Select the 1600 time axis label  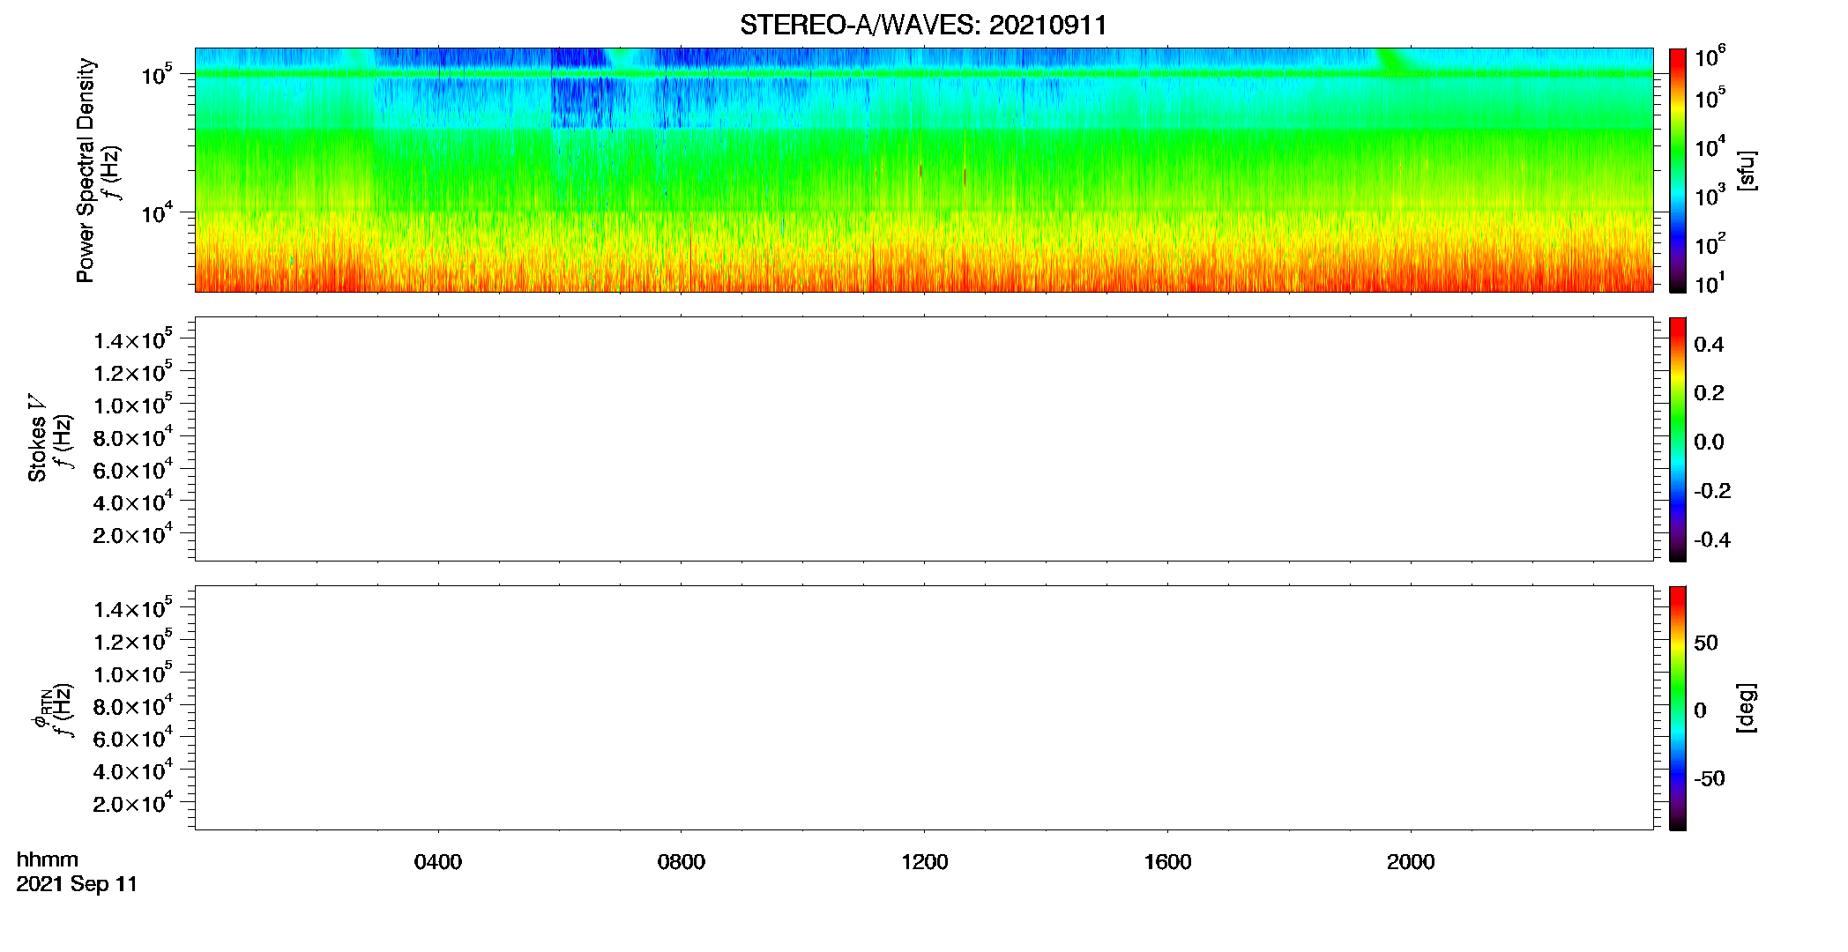click(1167, 862)
